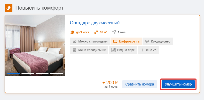
Task: Switch to the third photo slider indicator
Action: pos(42,74)
